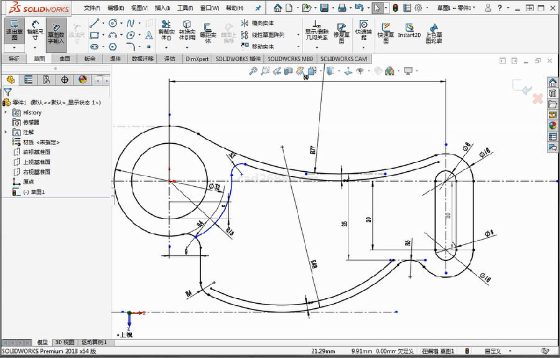560x358 pixels.
Task: Open the Appearances color ball task pane
Action: pos(552,126)
